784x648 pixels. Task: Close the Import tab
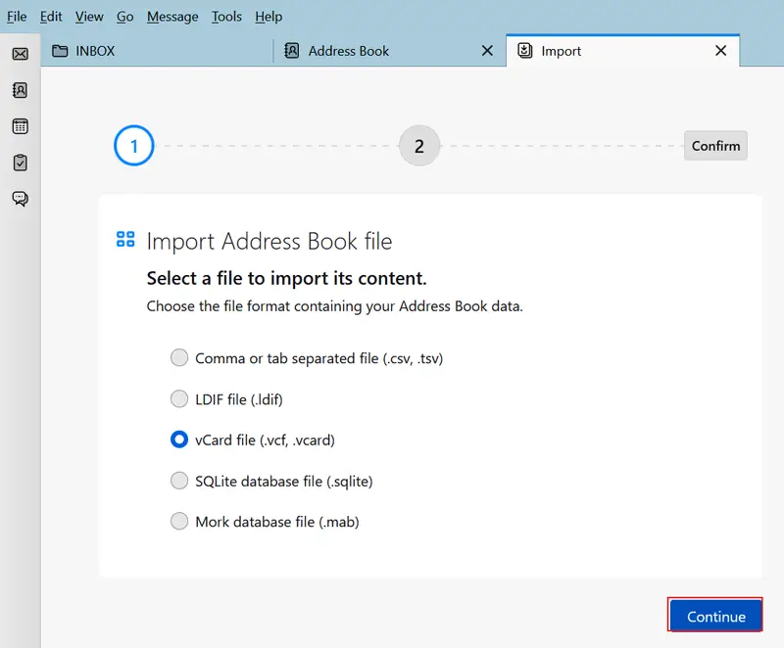coord(721,51)
